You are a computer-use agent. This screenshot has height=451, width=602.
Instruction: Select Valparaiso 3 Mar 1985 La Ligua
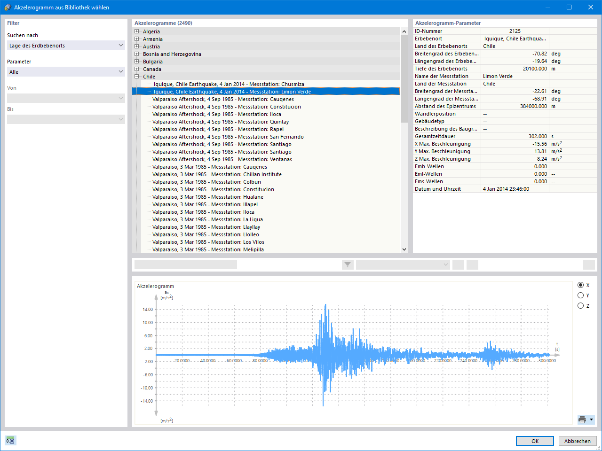click(207, 219)
